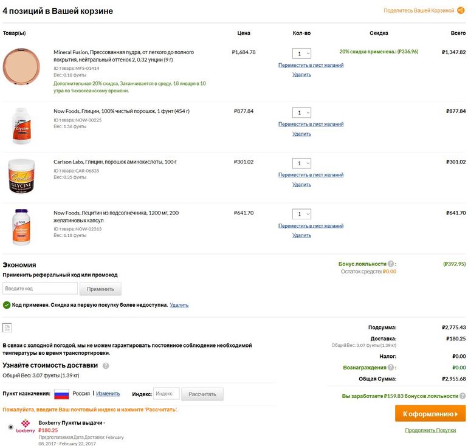Open quantity dropdown for Mineral Fusion powder
468x446 pixels.
click(x=301, y=53)
